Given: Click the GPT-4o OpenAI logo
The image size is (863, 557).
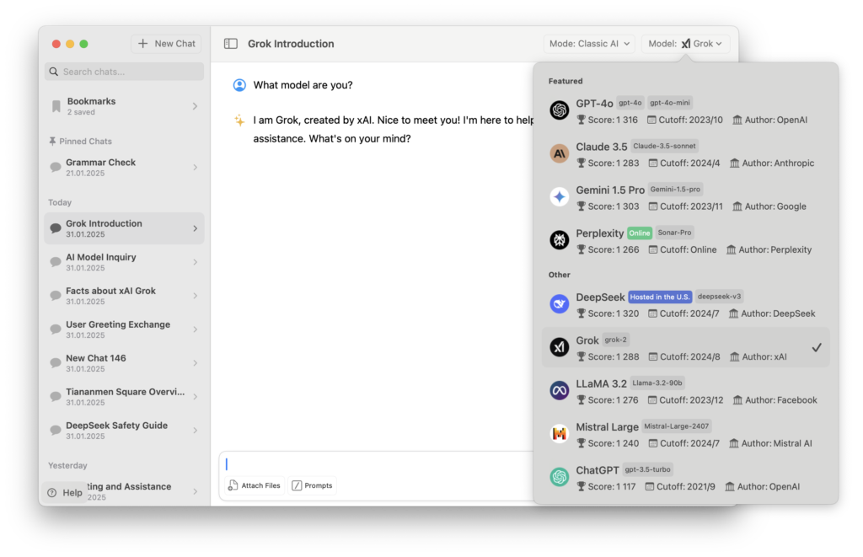Looking at the screenshot, I should (560, 110).
